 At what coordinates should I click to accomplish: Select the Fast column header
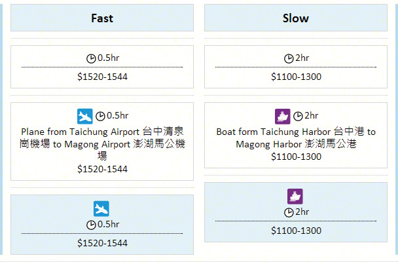[x=102, y=18]
